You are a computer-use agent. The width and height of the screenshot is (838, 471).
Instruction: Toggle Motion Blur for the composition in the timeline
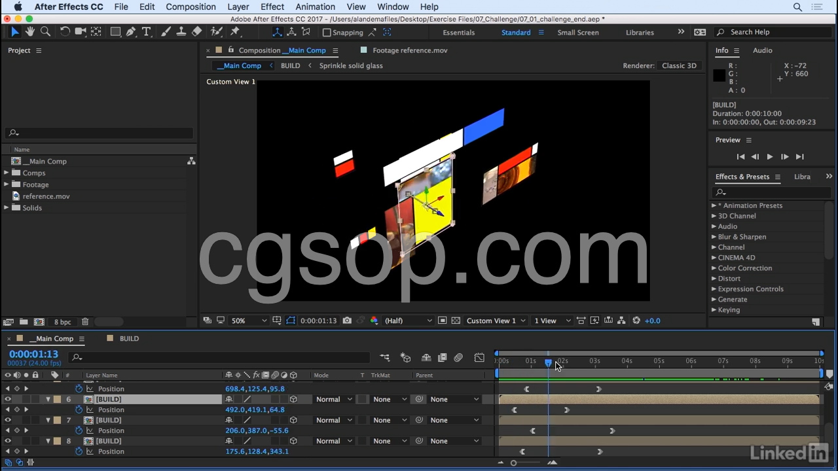[458, 358]
